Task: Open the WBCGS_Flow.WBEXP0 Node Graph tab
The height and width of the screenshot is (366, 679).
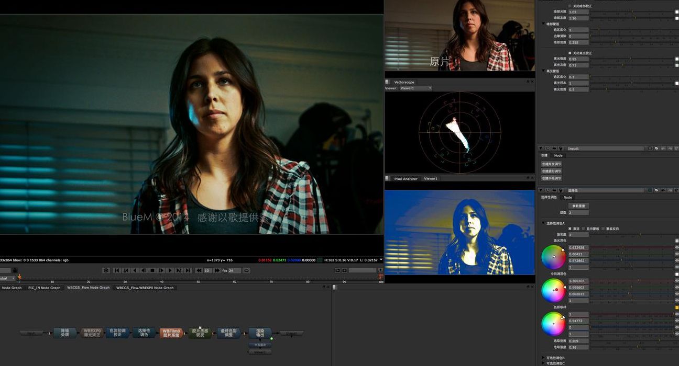Action: 145,288
